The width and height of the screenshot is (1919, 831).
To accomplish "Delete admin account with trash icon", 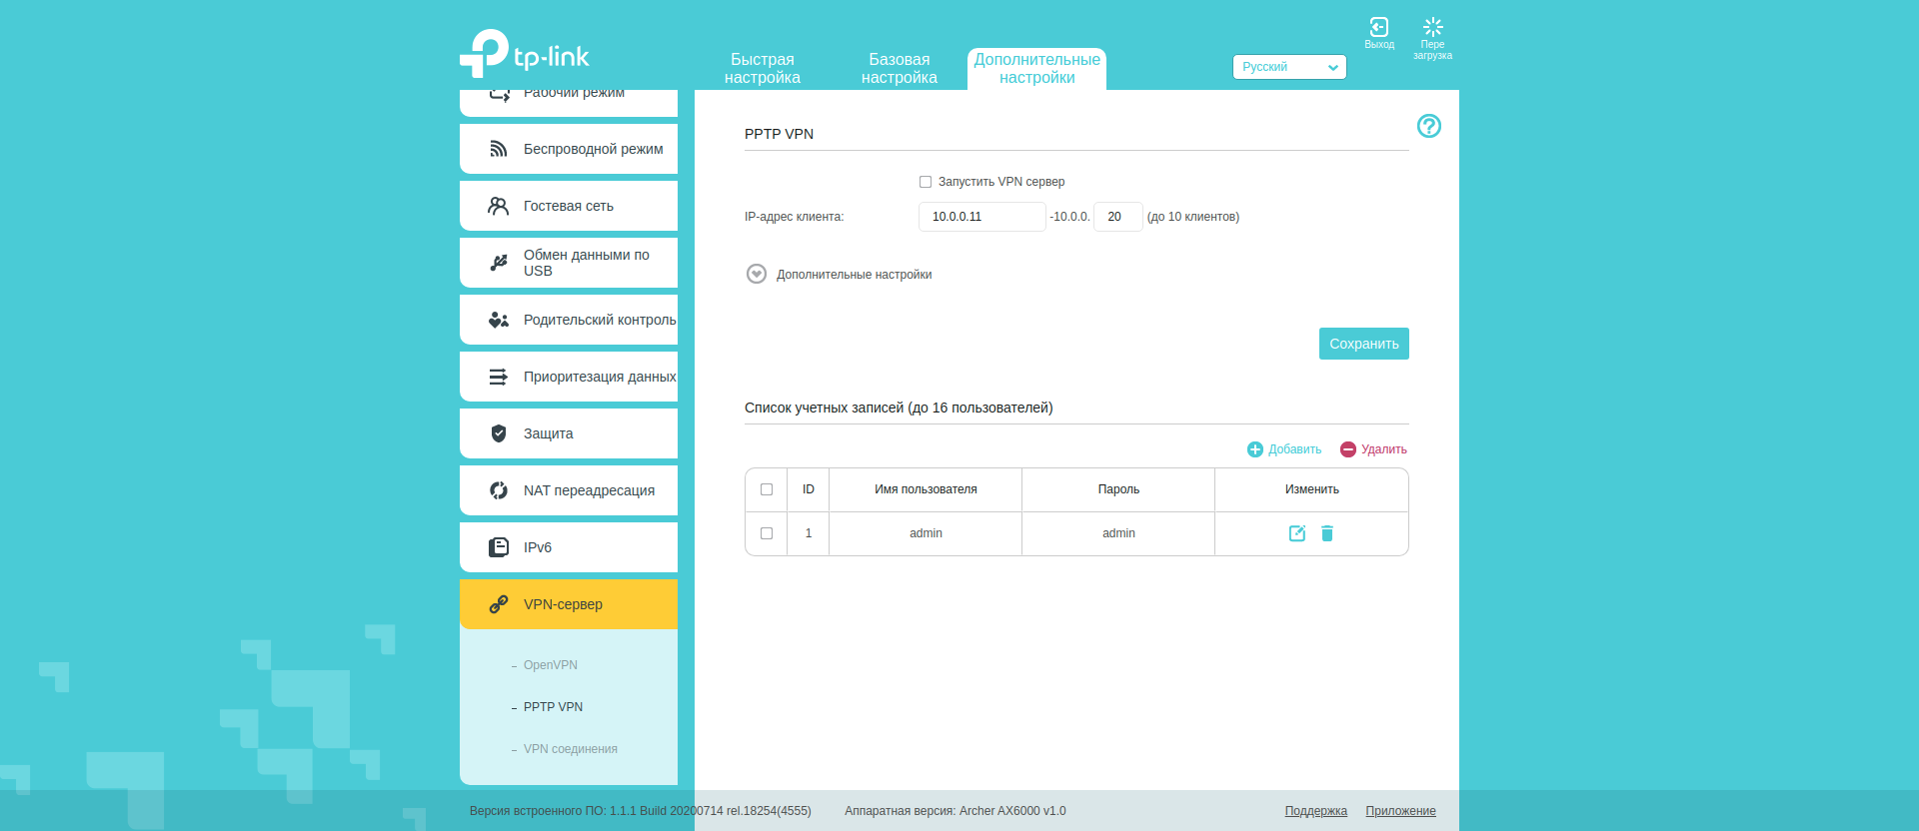I will (x=1327, y=533).
